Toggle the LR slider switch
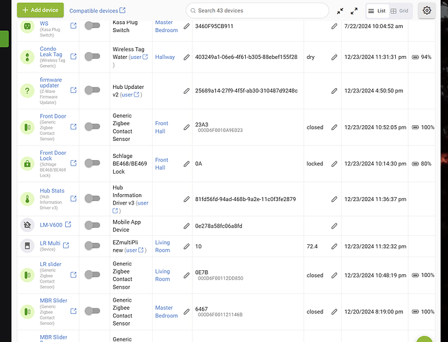The image size is (448, 342). click(92, 275)
